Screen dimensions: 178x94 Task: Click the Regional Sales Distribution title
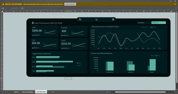[42, 54]
